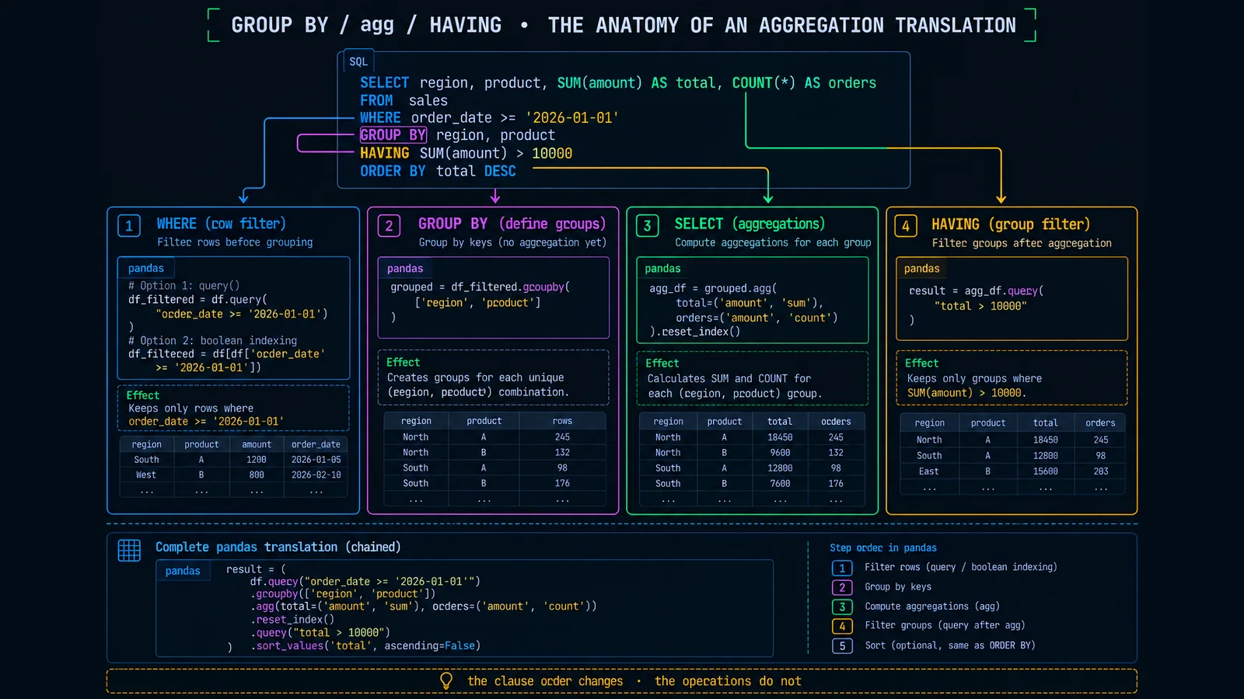Click 'the operations do not' in the bottom banner

(x=728, y=681)
